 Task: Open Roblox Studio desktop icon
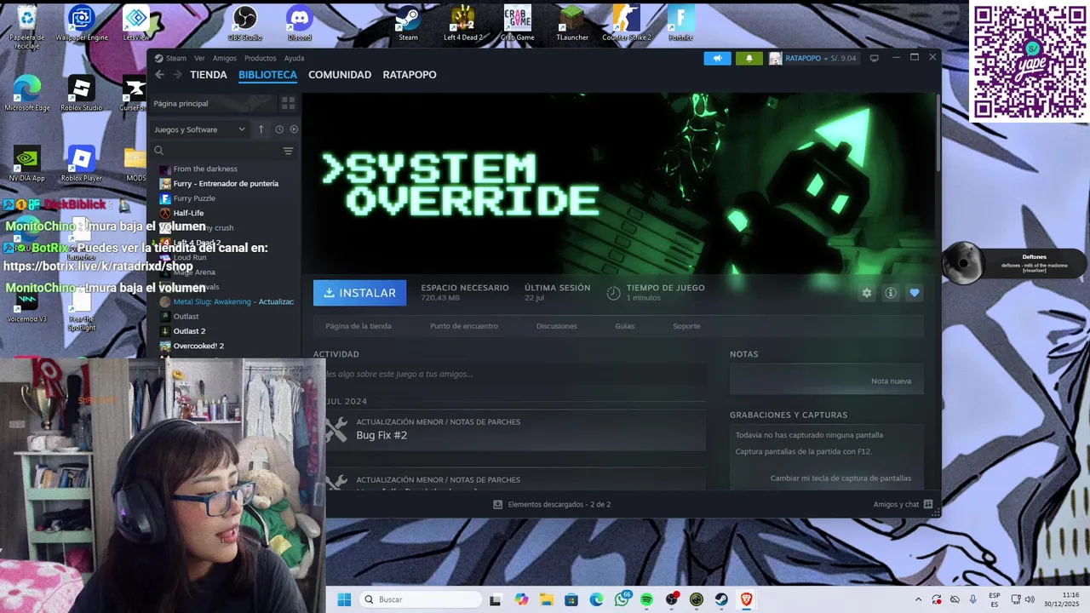click(81, 94)
